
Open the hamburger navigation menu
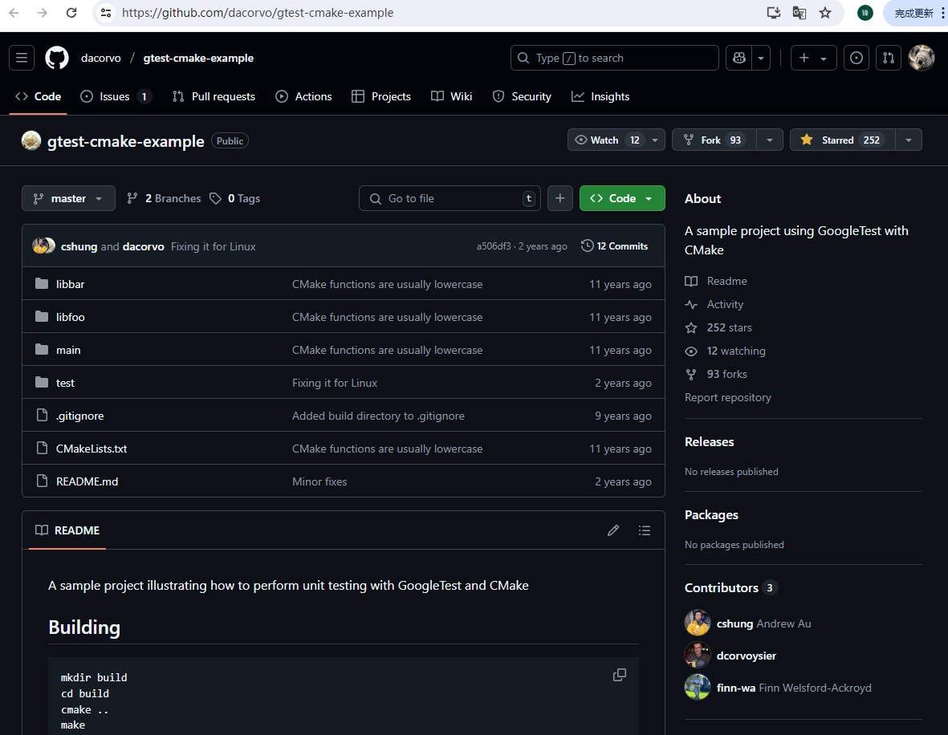22,58
